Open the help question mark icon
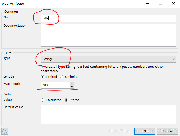Viewport: 180px width, 136px height. pos(5,131)
